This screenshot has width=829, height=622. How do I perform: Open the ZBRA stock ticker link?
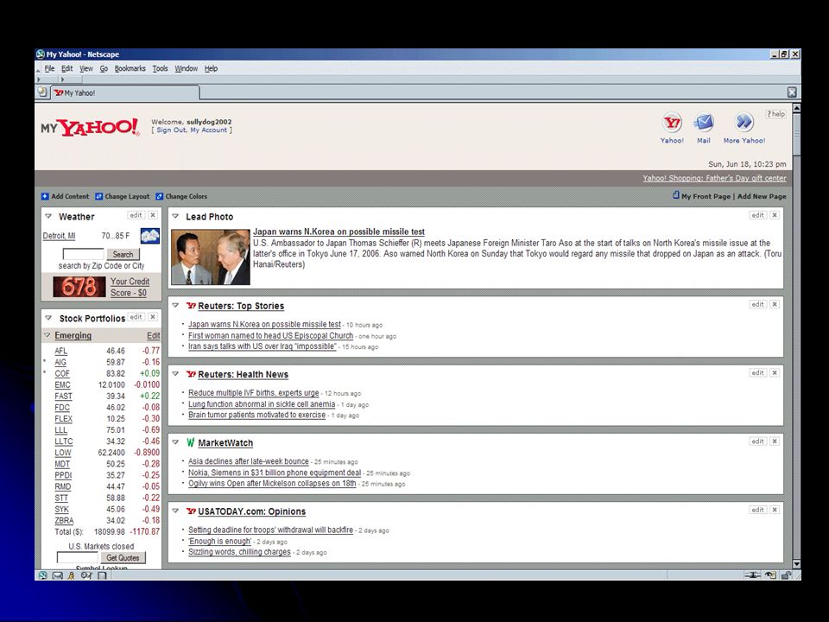point(64,520)
